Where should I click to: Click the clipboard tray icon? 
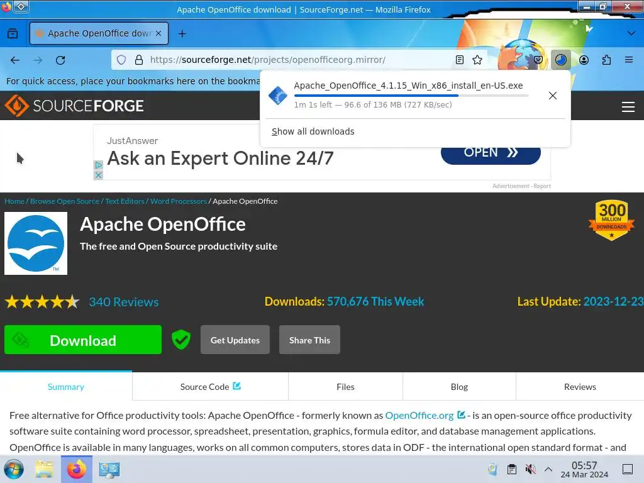[x=512, y=469]
